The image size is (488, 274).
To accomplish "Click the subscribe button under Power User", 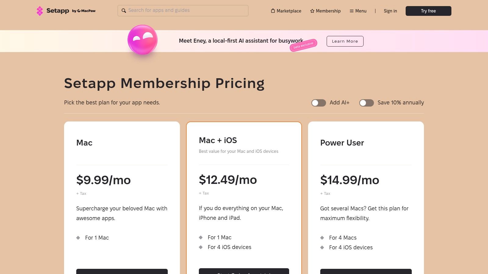I will [366, 272].
